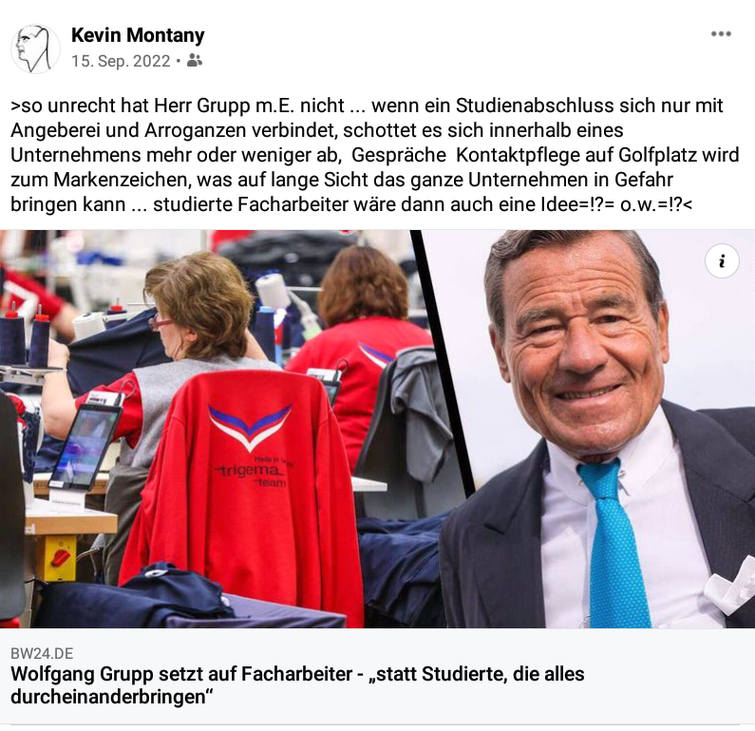Click the dark blue thread spools
The height and width of the screenshot is (731, 755).
(x=26, y=337)
